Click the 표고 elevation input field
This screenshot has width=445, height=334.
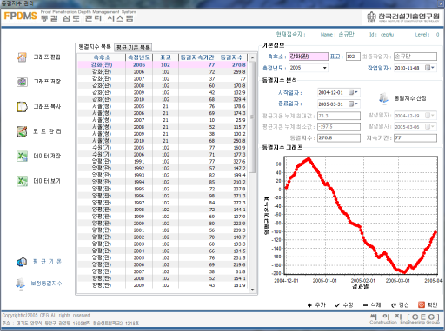(x=353, y=57)
